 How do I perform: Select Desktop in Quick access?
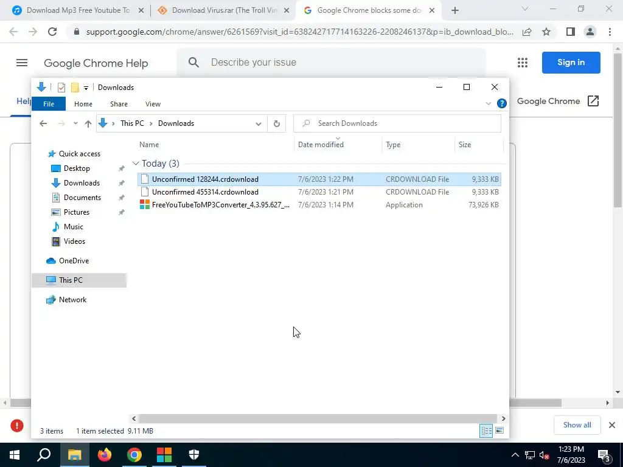[x=77, y=168]
